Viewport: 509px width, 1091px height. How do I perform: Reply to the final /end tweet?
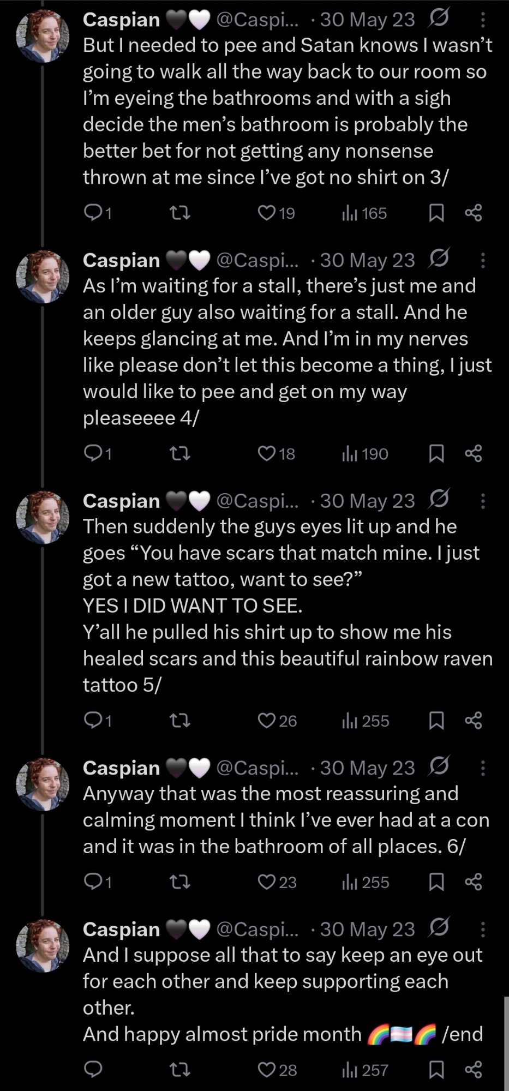(93, 1070)
